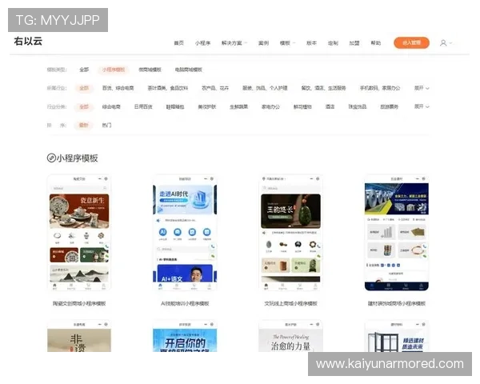Select the 电脑商城模板 type filter
The image size is (480, 384).
189,70
